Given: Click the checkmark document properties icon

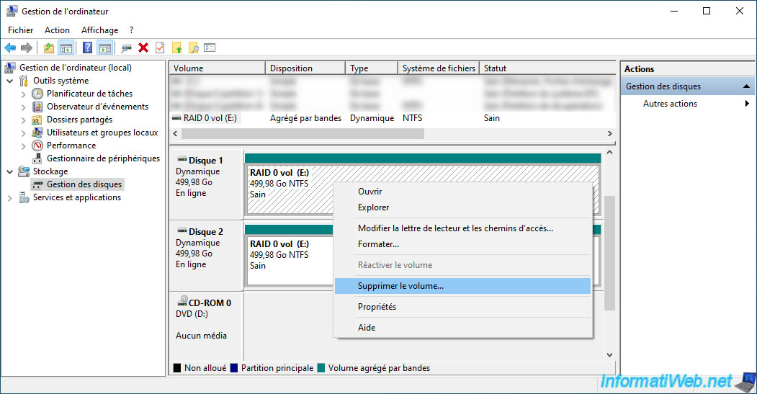Looking at the screenshot, I should (160, 48).
